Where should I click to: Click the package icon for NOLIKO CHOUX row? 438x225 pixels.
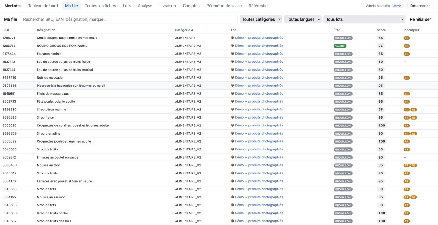pyautogui.click(x=232, y=46)
